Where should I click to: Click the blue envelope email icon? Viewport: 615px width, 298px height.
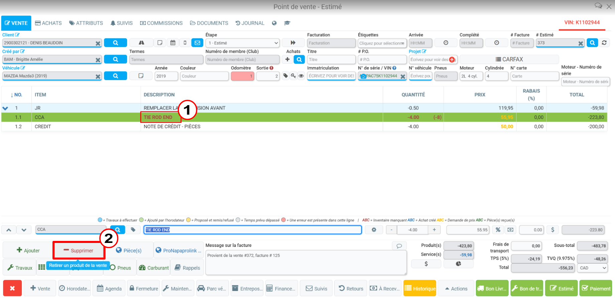coord(197,43)
